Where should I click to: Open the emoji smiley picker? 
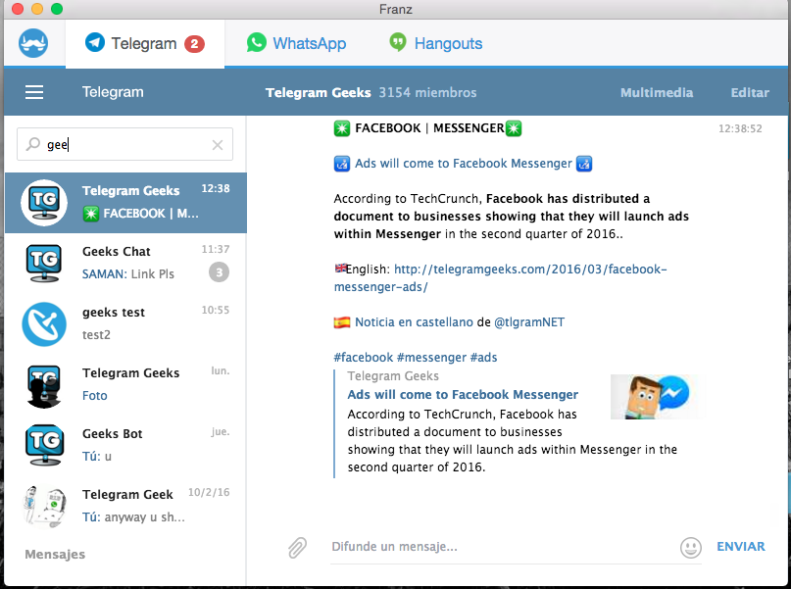pos(691,547)
